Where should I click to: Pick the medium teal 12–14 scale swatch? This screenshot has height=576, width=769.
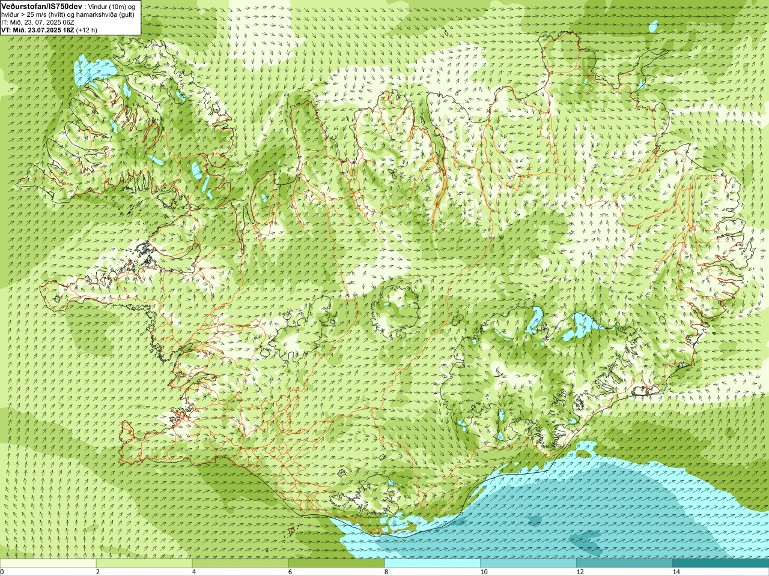[625, 563]
